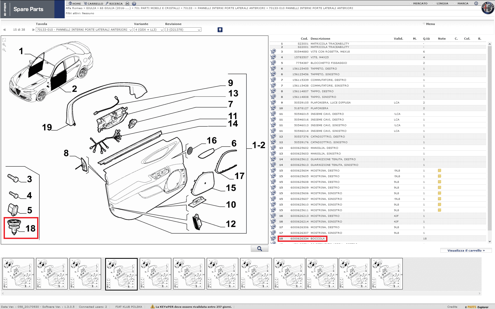
Task: Select the PLAFONIERA 51878127 description text
Action: [x=319, y=108]
